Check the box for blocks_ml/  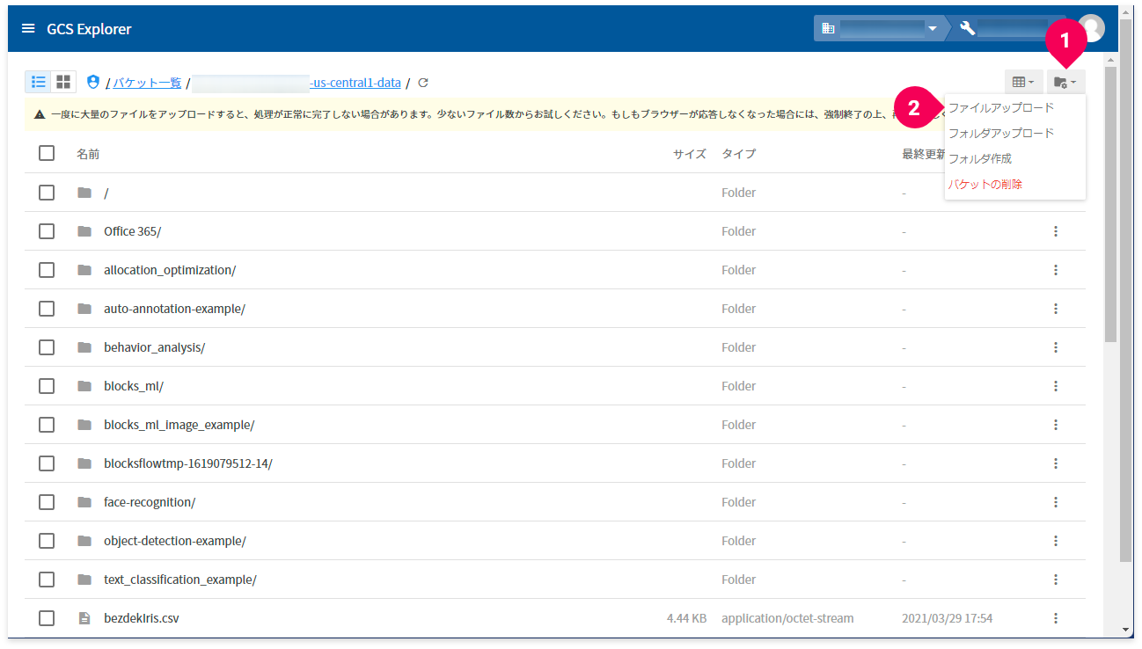click(47, 386)
